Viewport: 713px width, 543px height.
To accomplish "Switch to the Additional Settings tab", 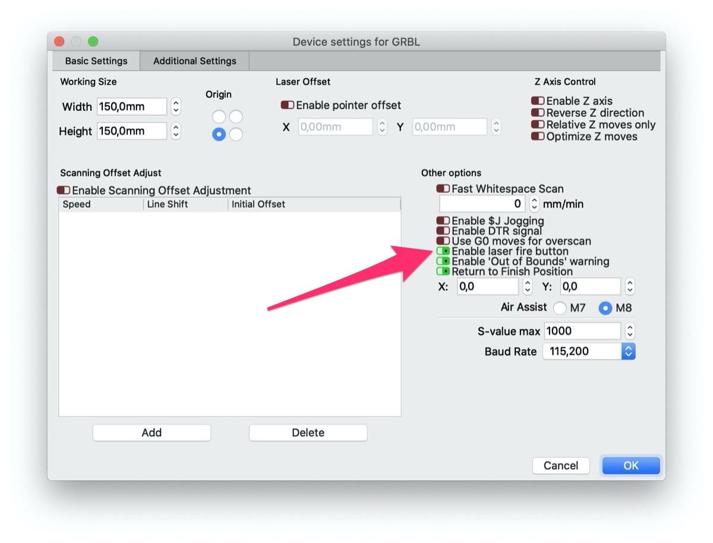I will coord(194,61).
